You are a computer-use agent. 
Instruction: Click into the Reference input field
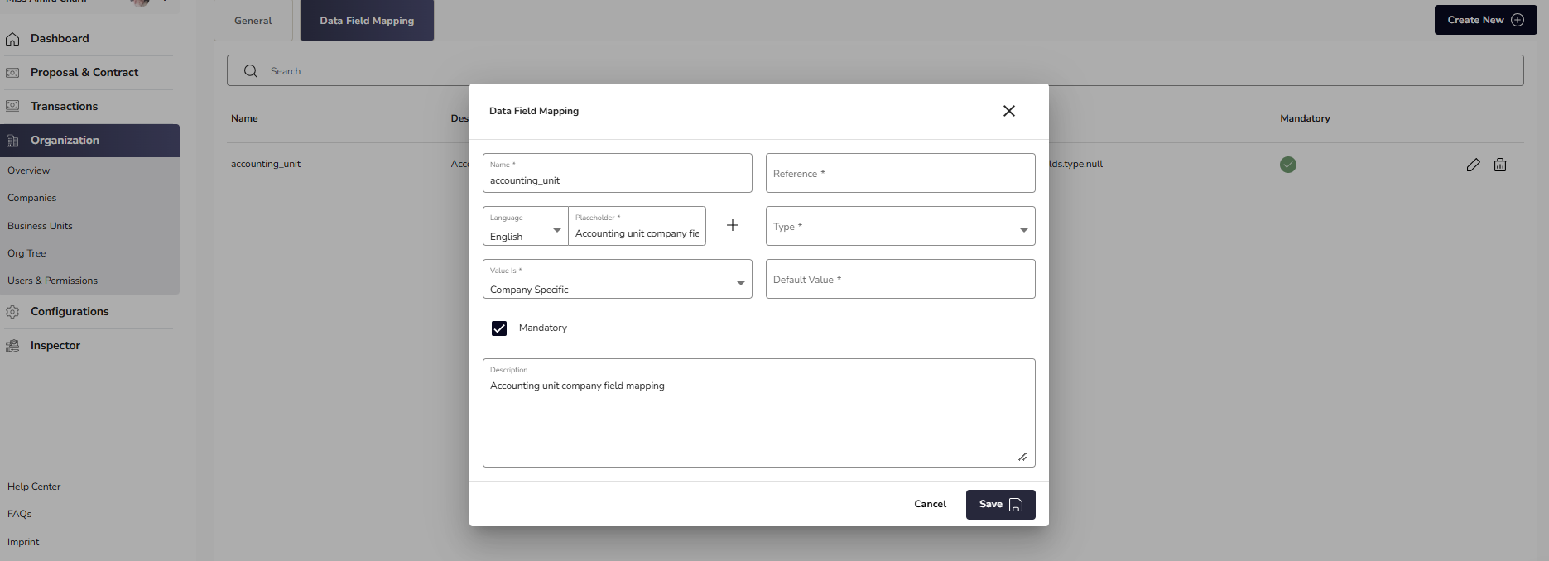900,174
